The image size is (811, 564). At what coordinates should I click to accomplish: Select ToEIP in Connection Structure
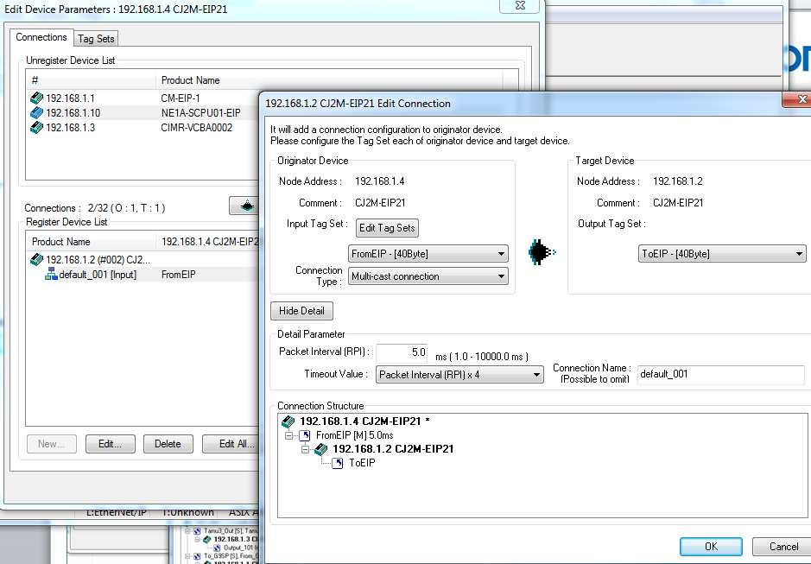coord(362,463)
